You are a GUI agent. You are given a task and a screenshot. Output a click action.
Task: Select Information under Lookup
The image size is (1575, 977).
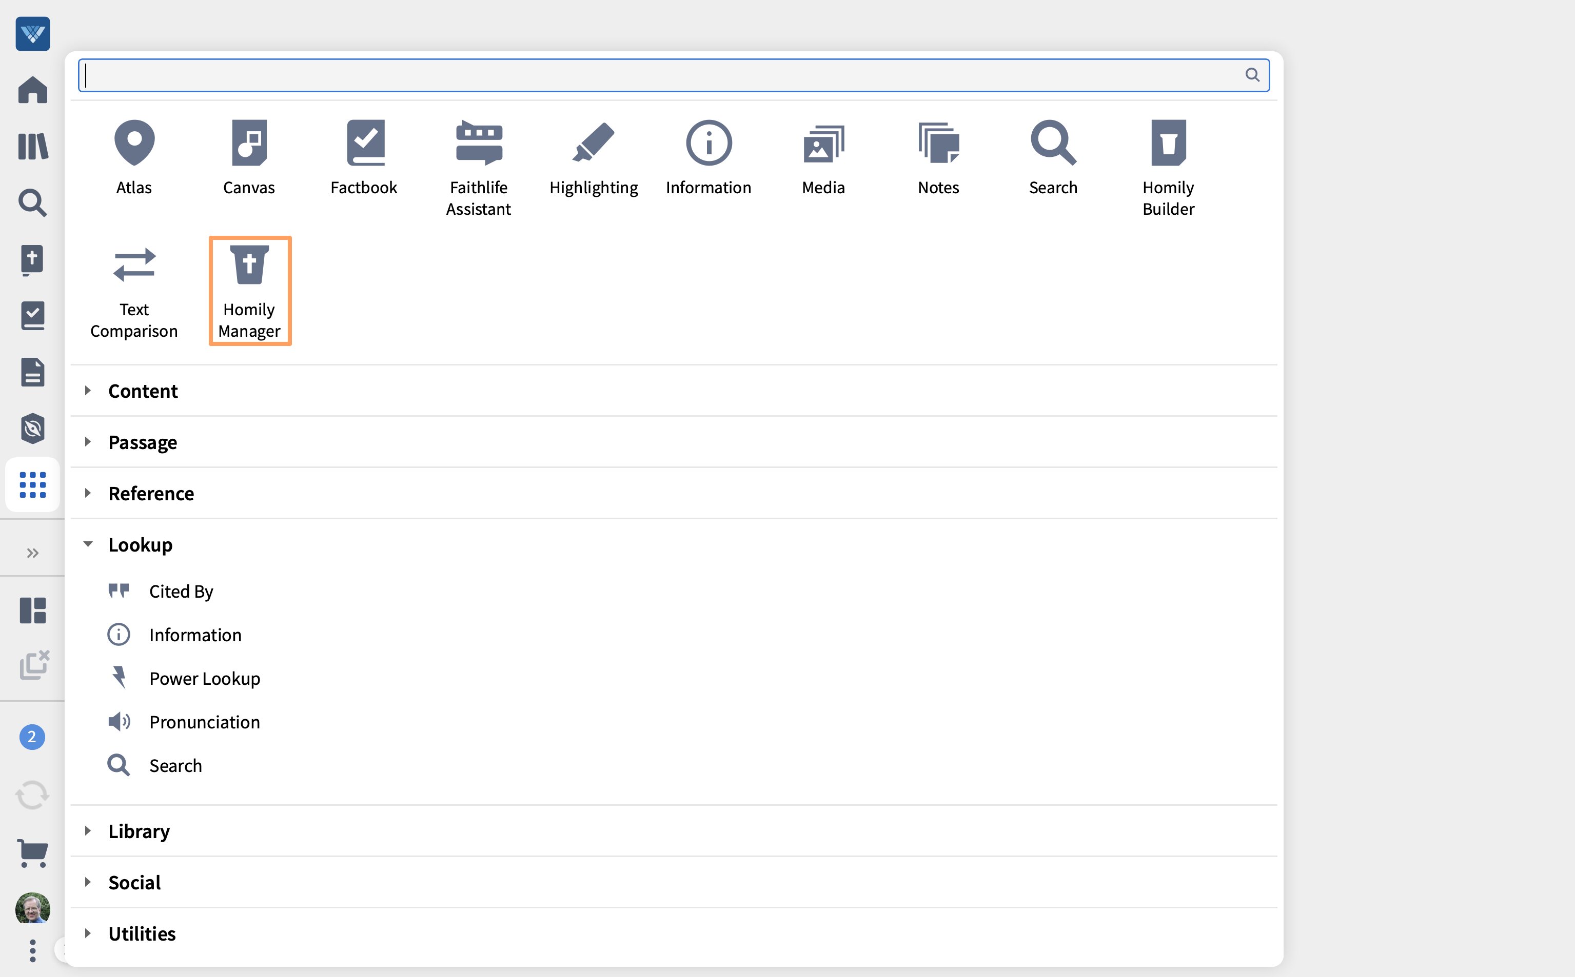[174, 635]
